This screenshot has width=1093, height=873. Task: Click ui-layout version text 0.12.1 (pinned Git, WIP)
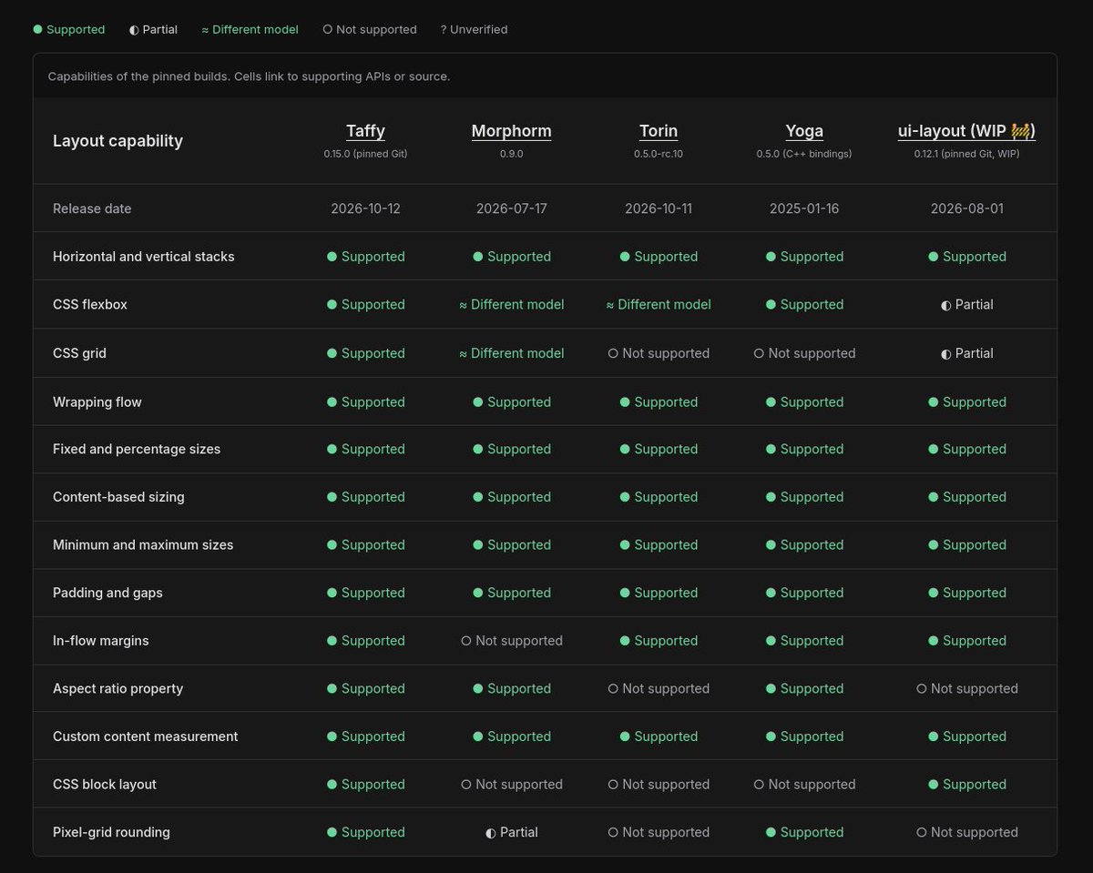click(x=966, y=154)
